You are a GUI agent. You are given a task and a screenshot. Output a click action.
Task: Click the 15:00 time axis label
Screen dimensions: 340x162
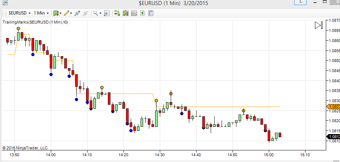click(269, 155)
